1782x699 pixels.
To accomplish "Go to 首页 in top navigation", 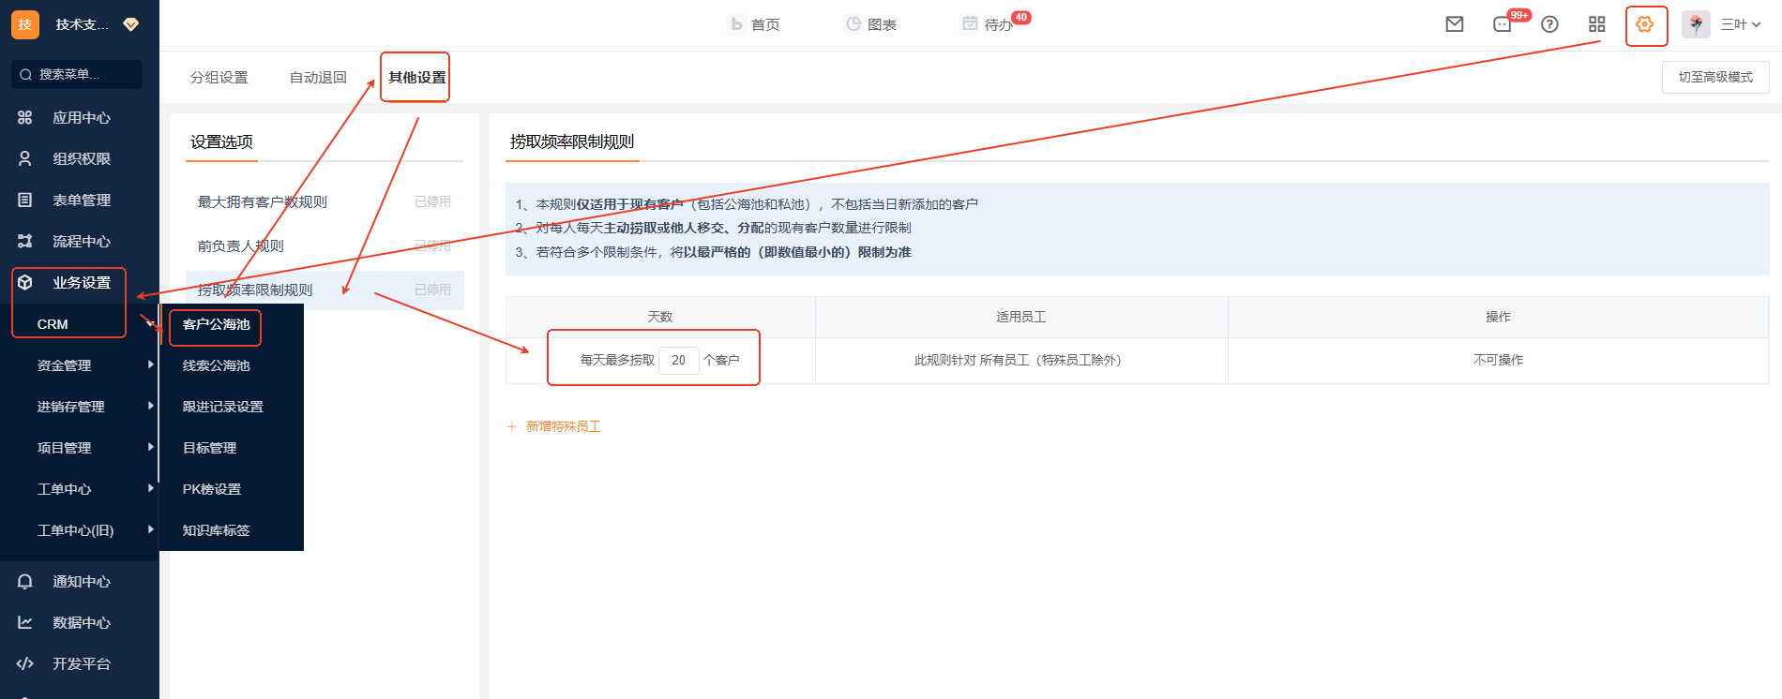I will coord(755,24).
